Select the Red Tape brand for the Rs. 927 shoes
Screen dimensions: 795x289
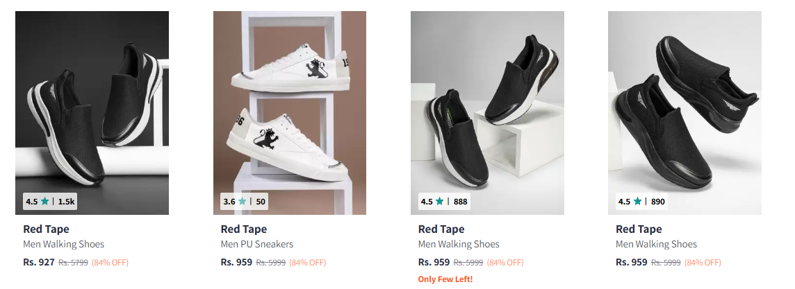tap(46, 229)
